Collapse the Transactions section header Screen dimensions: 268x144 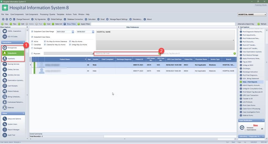pos(23,42)
